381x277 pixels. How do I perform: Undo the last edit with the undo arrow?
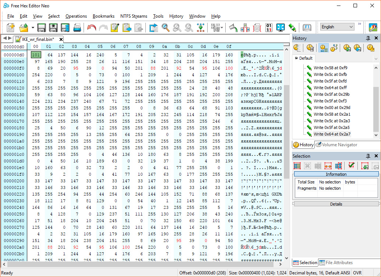(x=91, y=27)
